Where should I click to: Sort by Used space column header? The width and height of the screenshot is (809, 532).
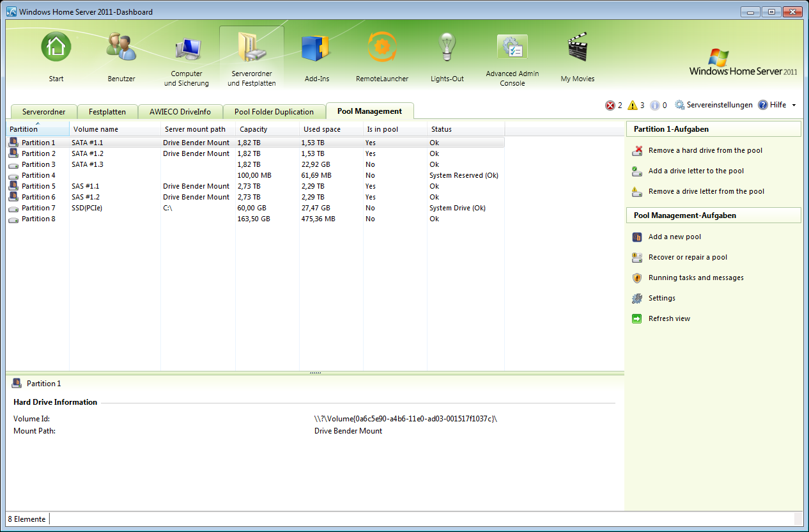[x=331, y=129]
